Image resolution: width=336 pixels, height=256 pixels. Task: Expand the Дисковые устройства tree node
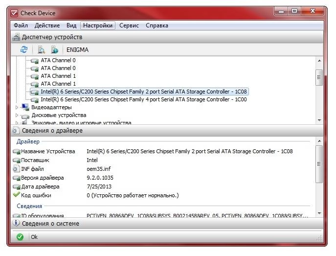coord(17,115)
